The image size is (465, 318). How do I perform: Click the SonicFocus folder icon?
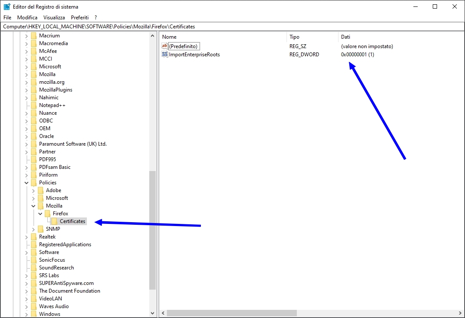pyautogui.click(x=34, y=260)
